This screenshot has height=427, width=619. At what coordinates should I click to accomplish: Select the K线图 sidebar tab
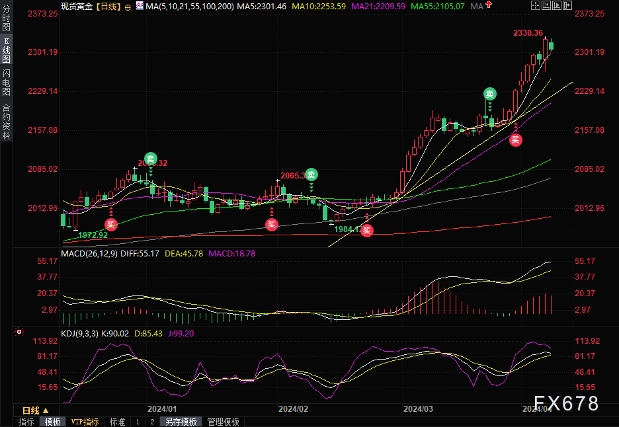(x=7, y=50)
